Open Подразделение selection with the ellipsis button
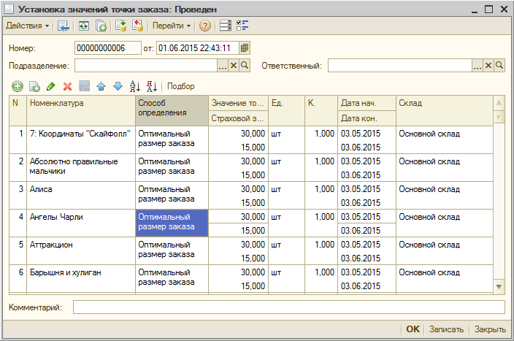 223,66
